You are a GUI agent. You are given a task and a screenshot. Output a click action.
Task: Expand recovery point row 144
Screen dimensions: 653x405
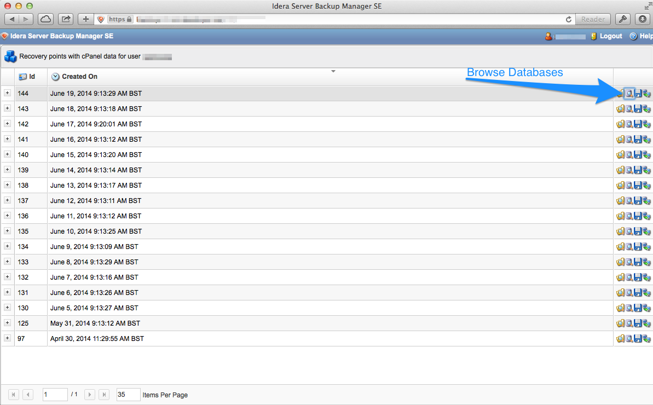point(7,93)
